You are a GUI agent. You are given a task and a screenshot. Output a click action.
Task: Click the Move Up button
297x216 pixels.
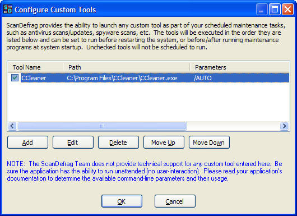(x=164, y=143)
